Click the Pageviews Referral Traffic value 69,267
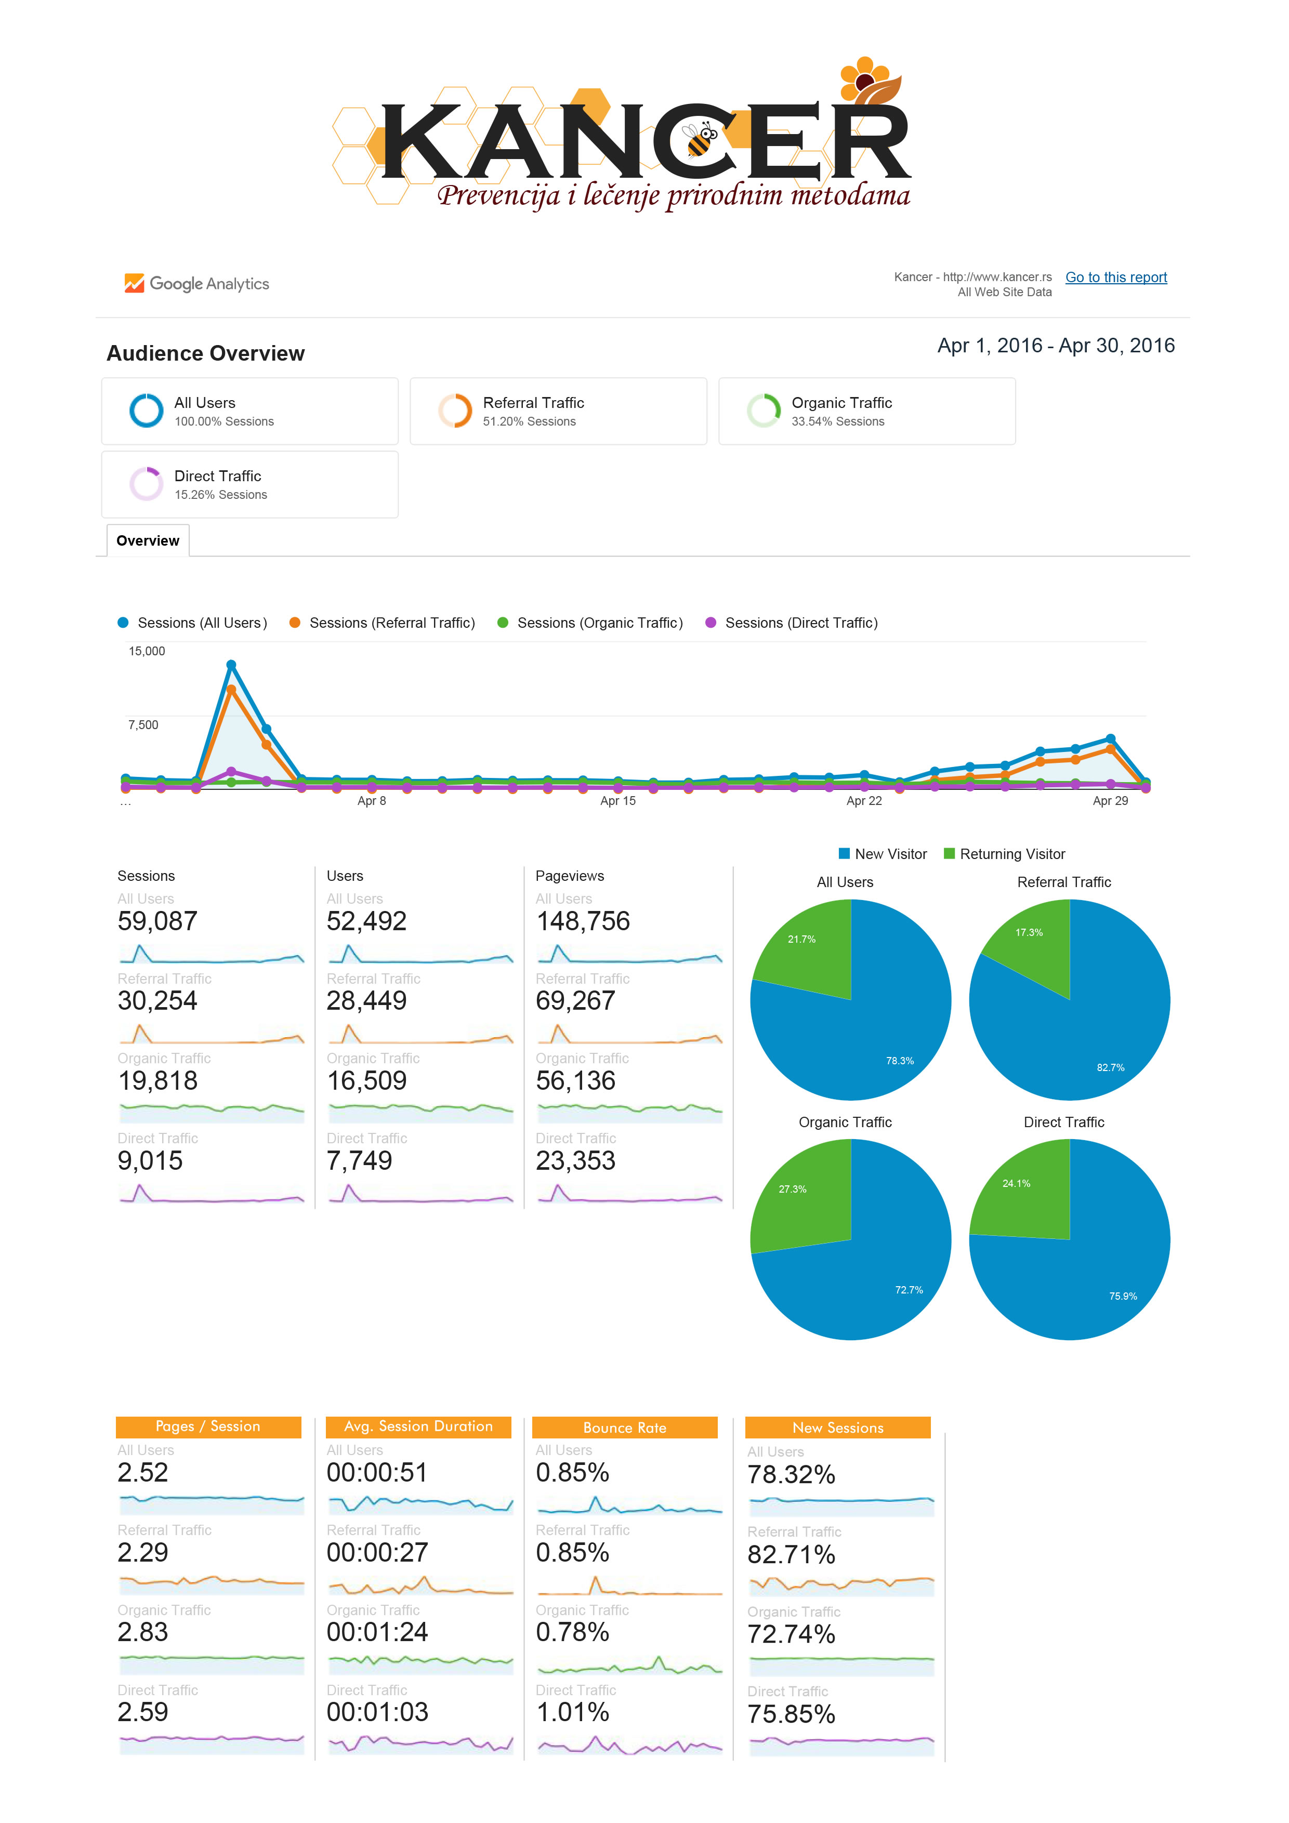 tap(576, 1000)
